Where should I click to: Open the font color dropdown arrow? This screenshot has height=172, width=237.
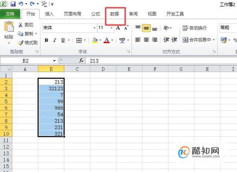click(112, 40)
